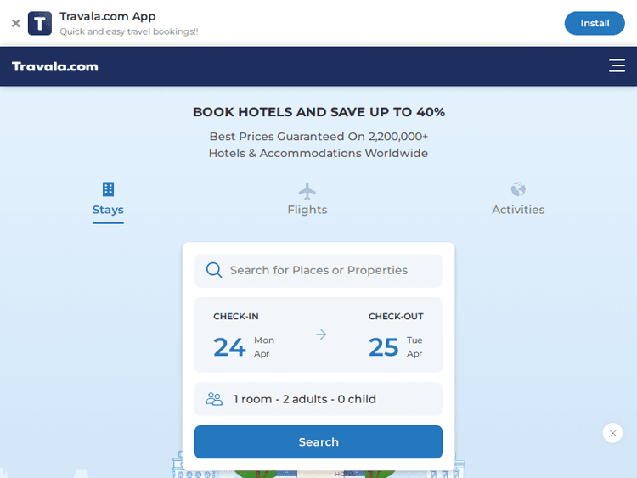Focus the Search for Places or Properties field

[x=318, y=271]
